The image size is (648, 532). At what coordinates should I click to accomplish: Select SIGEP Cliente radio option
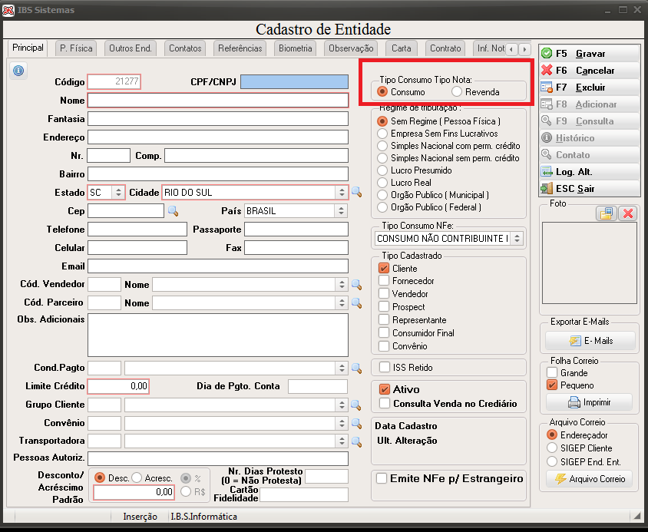[552, 448]
